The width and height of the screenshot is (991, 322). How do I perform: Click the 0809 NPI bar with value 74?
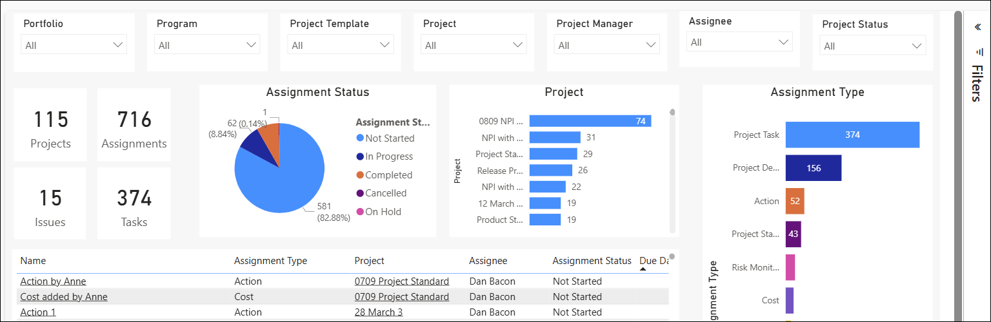point(590,121)
